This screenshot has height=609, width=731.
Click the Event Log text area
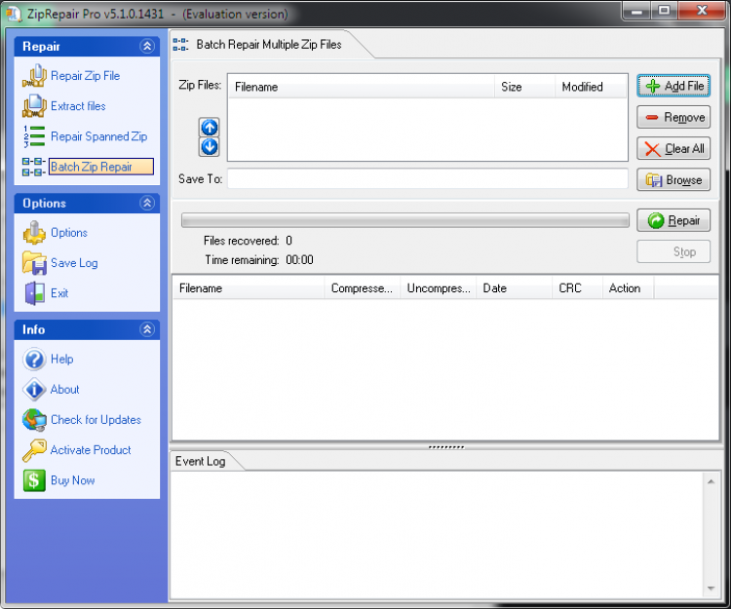(x=438, y=534)
